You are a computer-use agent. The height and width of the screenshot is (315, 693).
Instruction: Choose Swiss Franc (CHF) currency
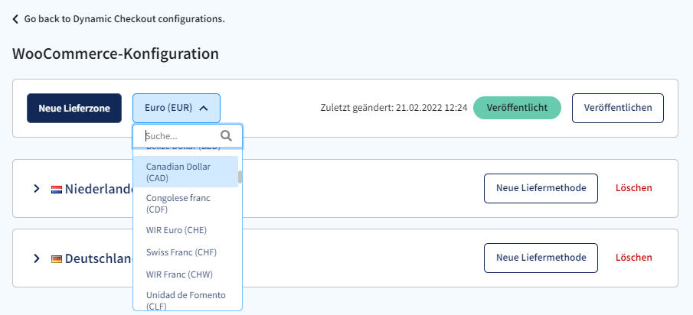(185, 252)
